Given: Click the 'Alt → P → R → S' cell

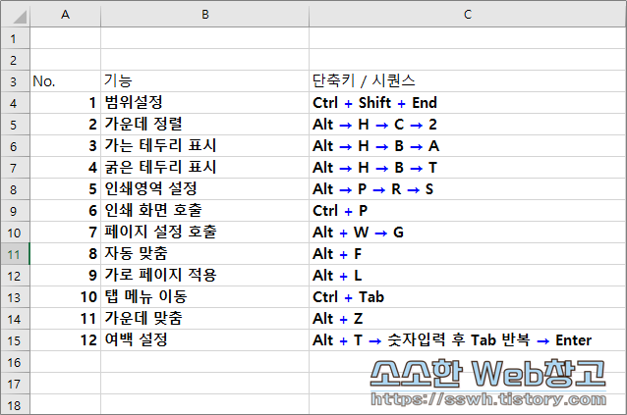Looking at the screenshot, I should point(468,189).
